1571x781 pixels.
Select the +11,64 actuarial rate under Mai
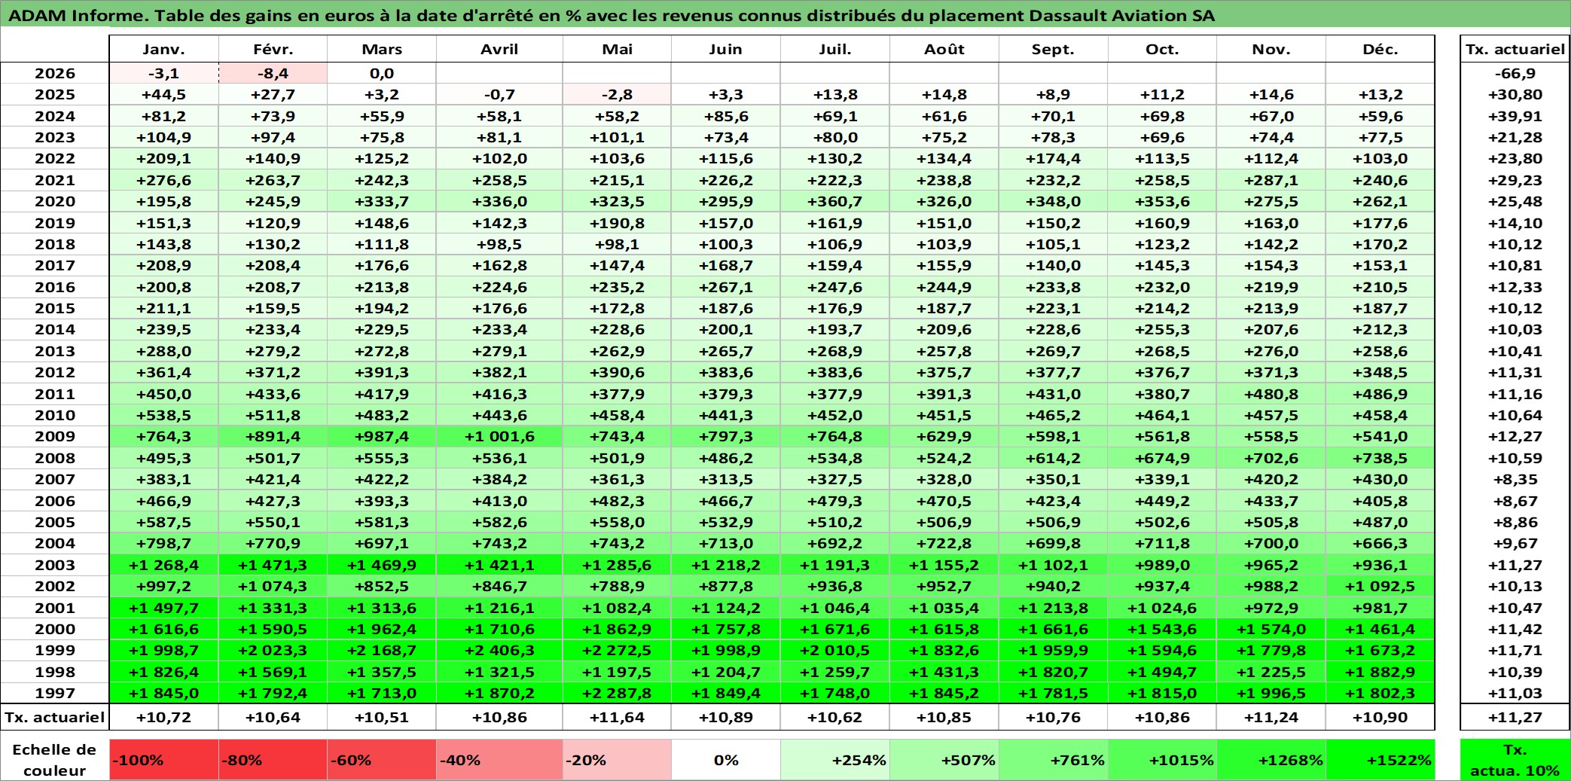click(617, 717)
